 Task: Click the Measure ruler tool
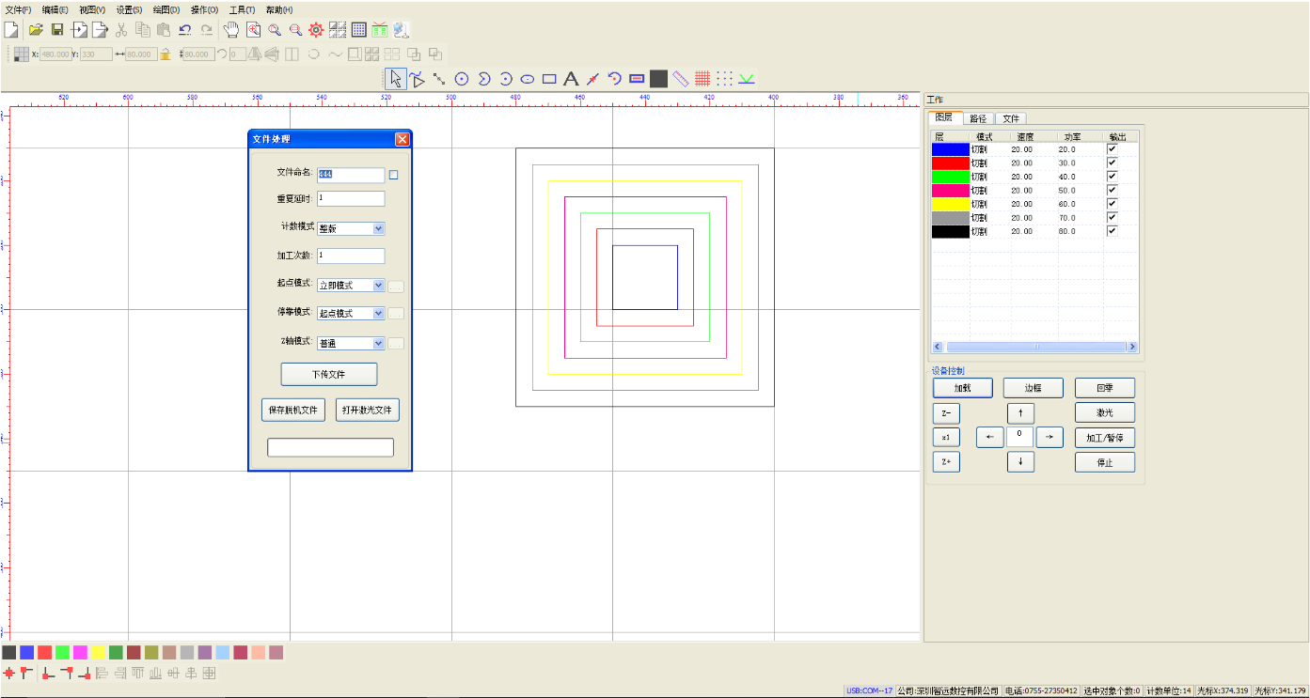click(x=681, y=79)
